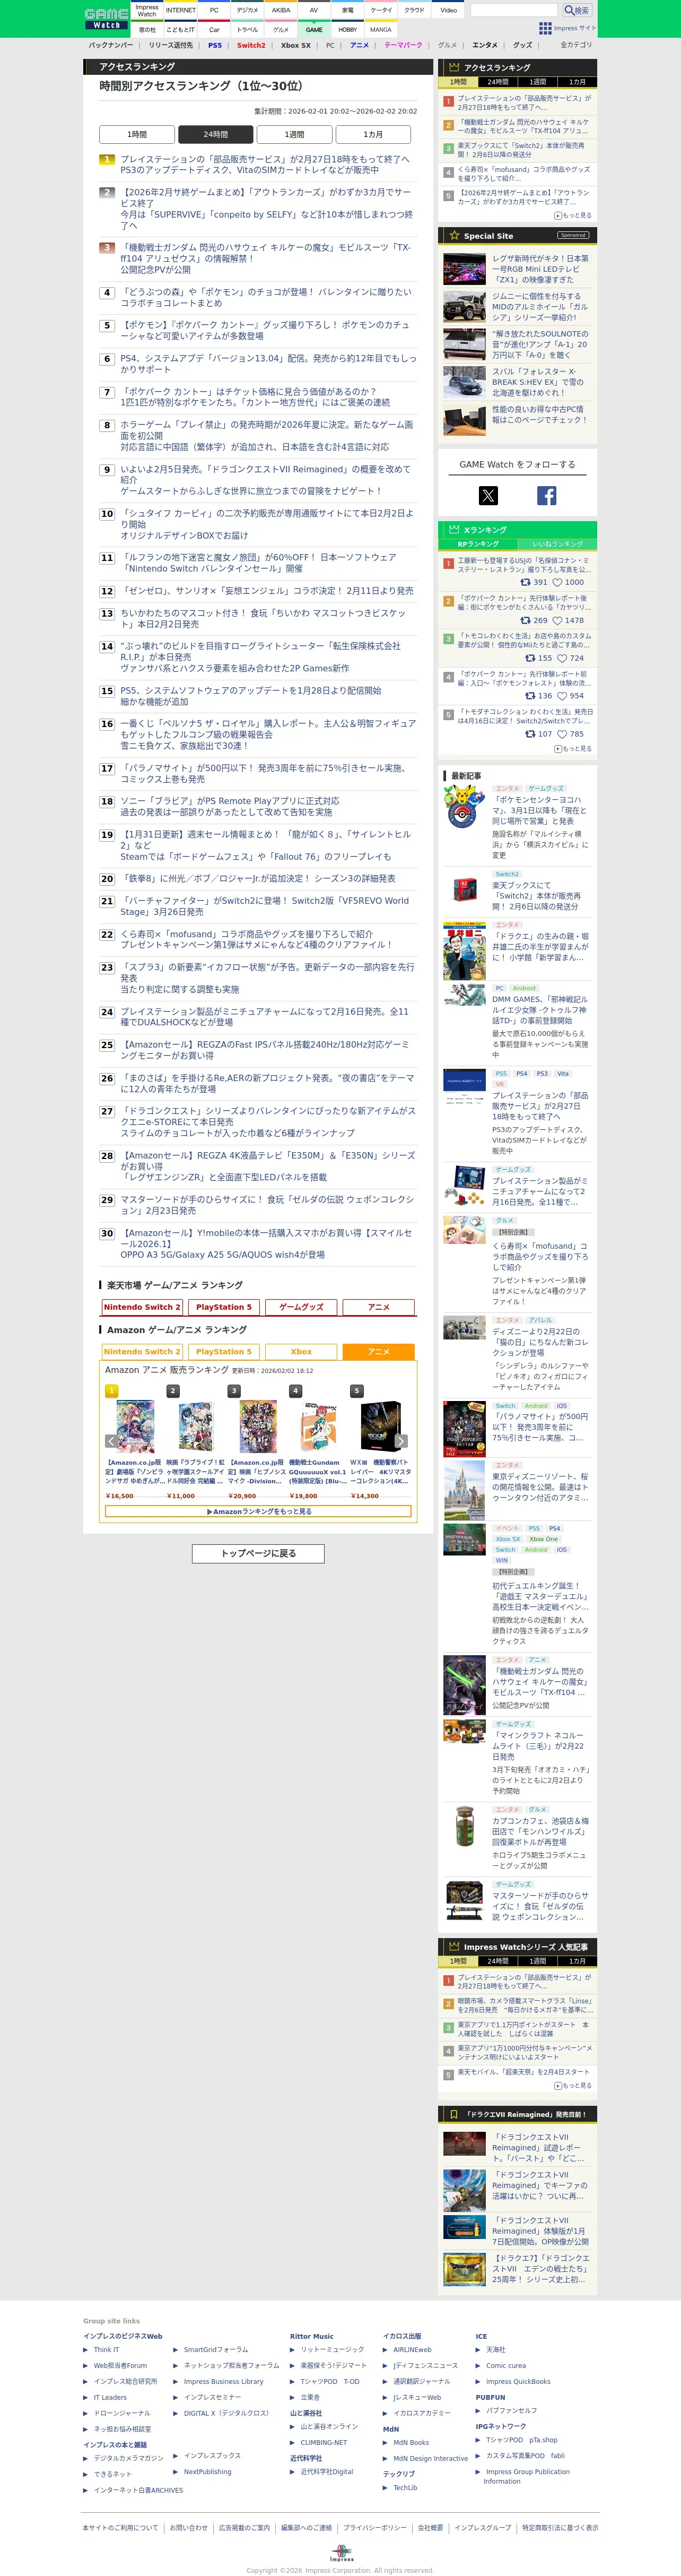Viewport: 681px width, 2576px height.
Task: Open the テーマパーク category in navigation
Action: point(403,45)
